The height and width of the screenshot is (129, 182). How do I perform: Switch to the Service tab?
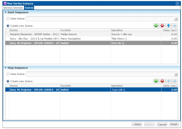8,8
